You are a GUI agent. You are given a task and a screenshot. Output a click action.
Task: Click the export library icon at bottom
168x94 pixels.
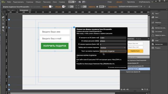pos(127,89)
